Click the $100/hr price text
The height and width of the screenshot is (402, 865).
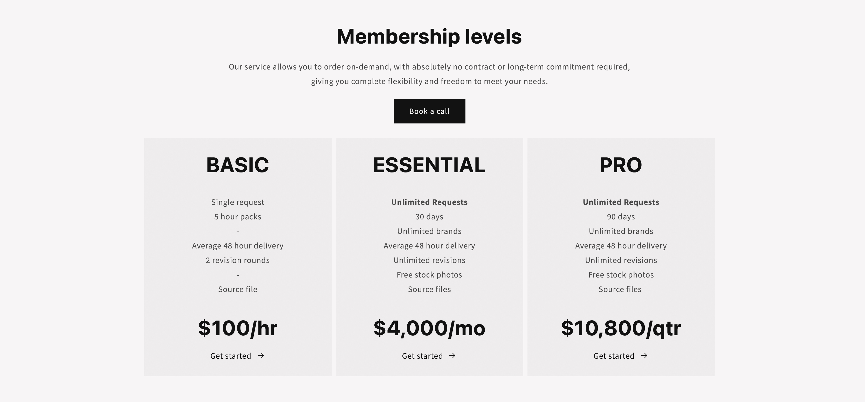[x=238, y=328]
